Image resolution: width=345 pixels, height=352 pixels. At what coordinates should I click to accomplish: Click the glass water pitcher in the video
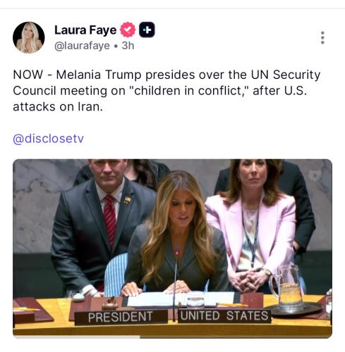(287, 289)
